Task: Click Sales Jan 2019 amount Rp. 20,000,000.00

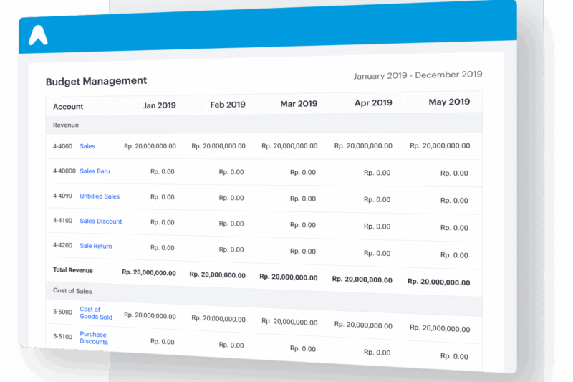Action: point(150,146)
